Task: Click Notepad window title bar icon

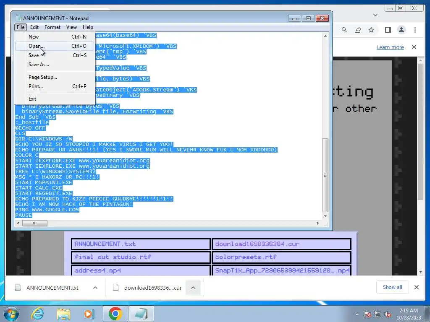Action: (x=18, y=18)
